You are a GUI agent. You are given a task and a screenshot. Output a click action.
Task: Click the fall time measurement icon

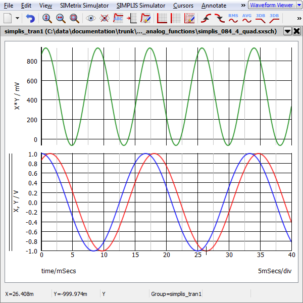click(x=219, y=18)
